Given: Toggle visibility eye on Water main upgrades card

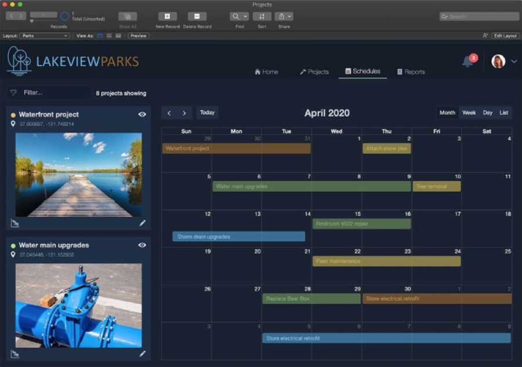Looking at the screenshot, I should pos(142,245).
